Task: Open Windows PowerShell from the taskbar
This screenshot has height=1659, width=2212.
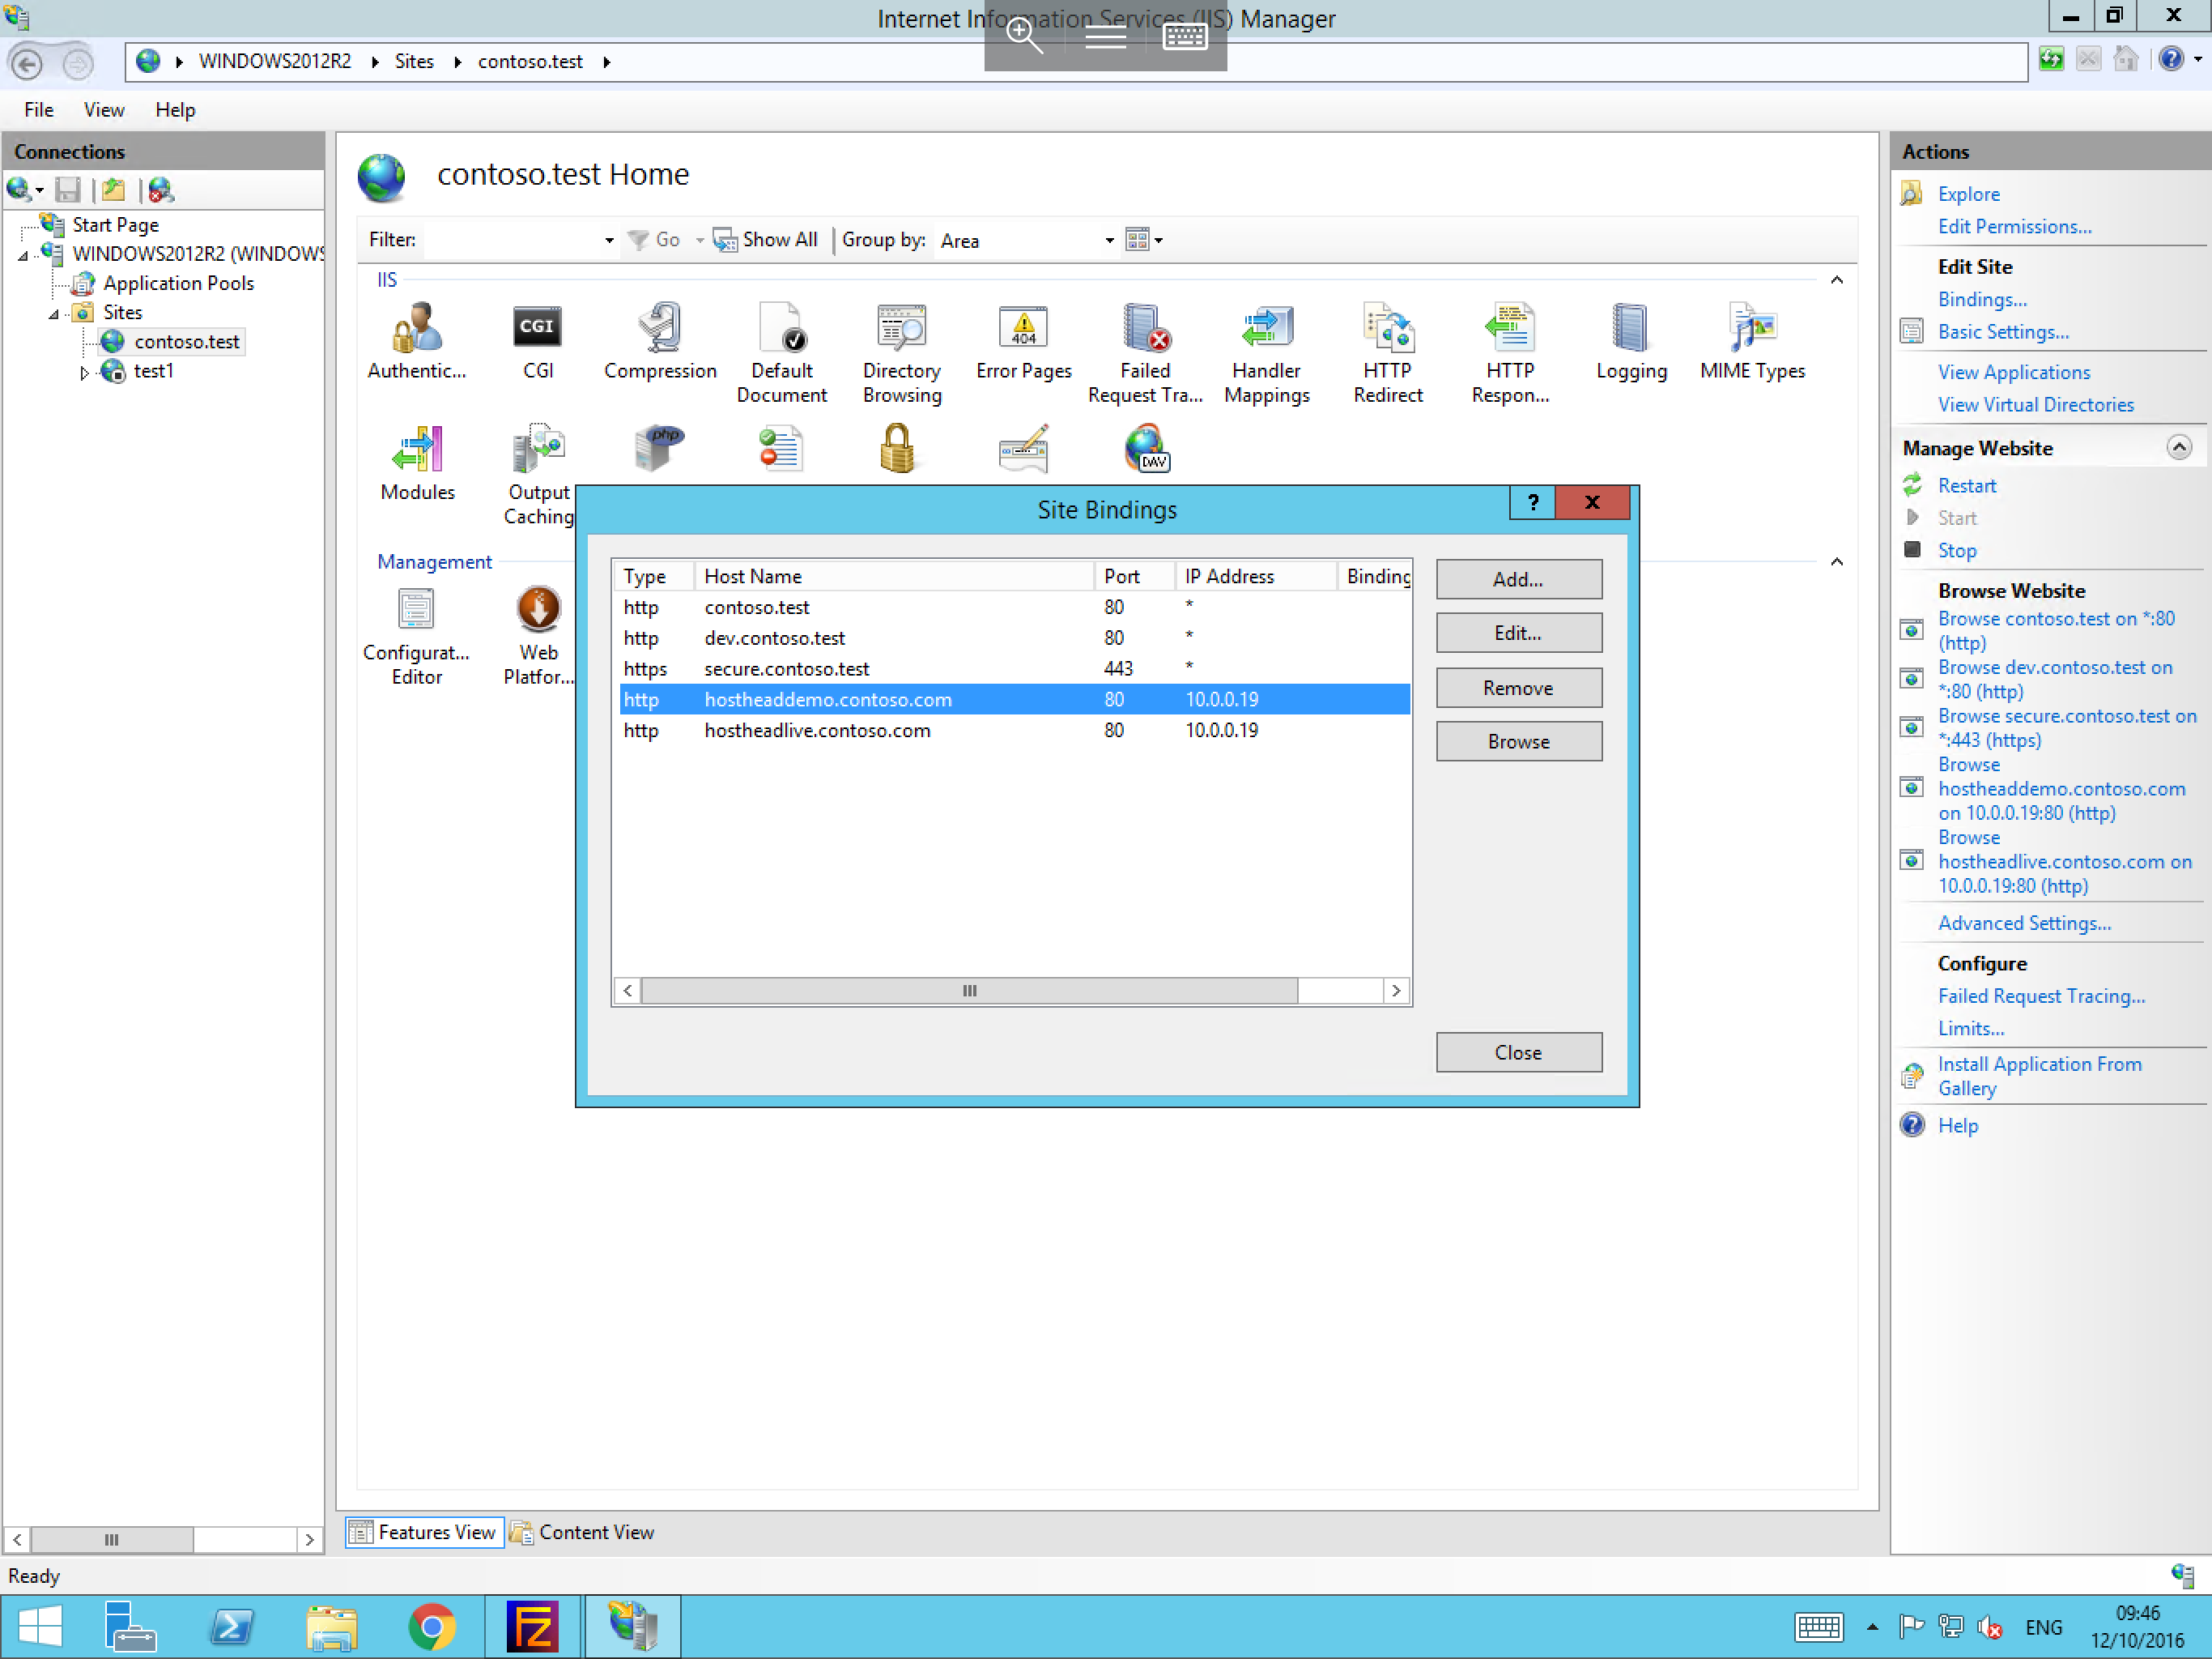Action: pyautogui.click(x=231, y=1627)
